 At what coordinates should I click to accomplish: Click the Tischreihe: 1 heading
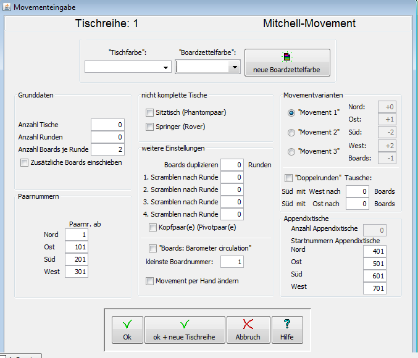point(107,23)
